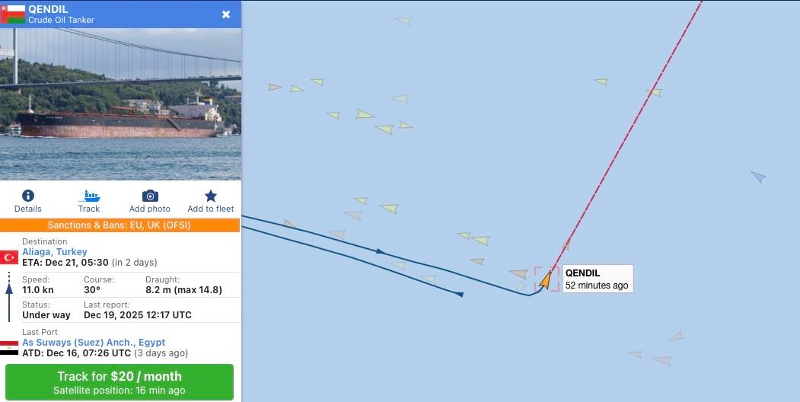Image resolution: width=800 pixels, height=402 pixels.
Task: Click the Add to fleet star icon
Action: (x=211, y=196)
